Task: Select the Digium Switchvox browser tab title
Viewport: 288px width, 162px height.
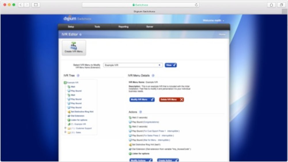Action: [144, 11]
